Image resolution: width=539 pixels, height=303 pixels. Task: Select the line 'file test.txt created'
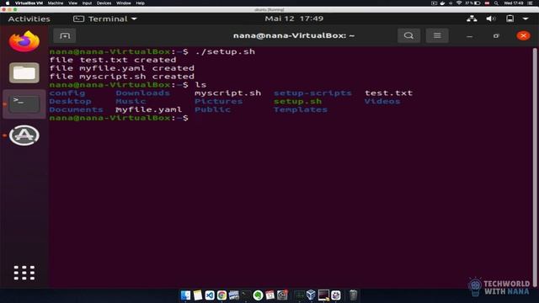pyautogui.click(x=113, y=60)
